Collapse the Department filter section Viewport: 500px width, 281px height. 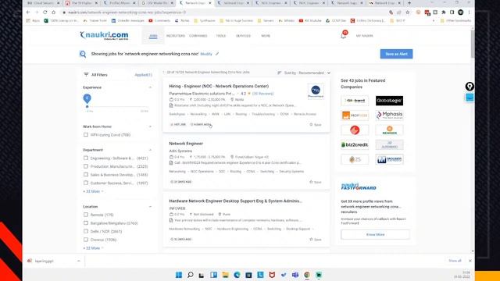[x=150, y=150]
